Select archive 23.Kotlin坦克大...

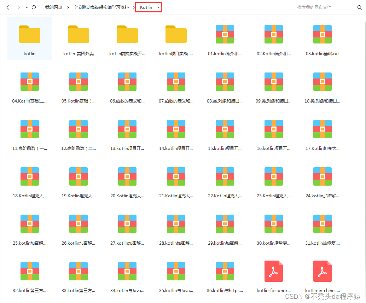pos(274,176)
